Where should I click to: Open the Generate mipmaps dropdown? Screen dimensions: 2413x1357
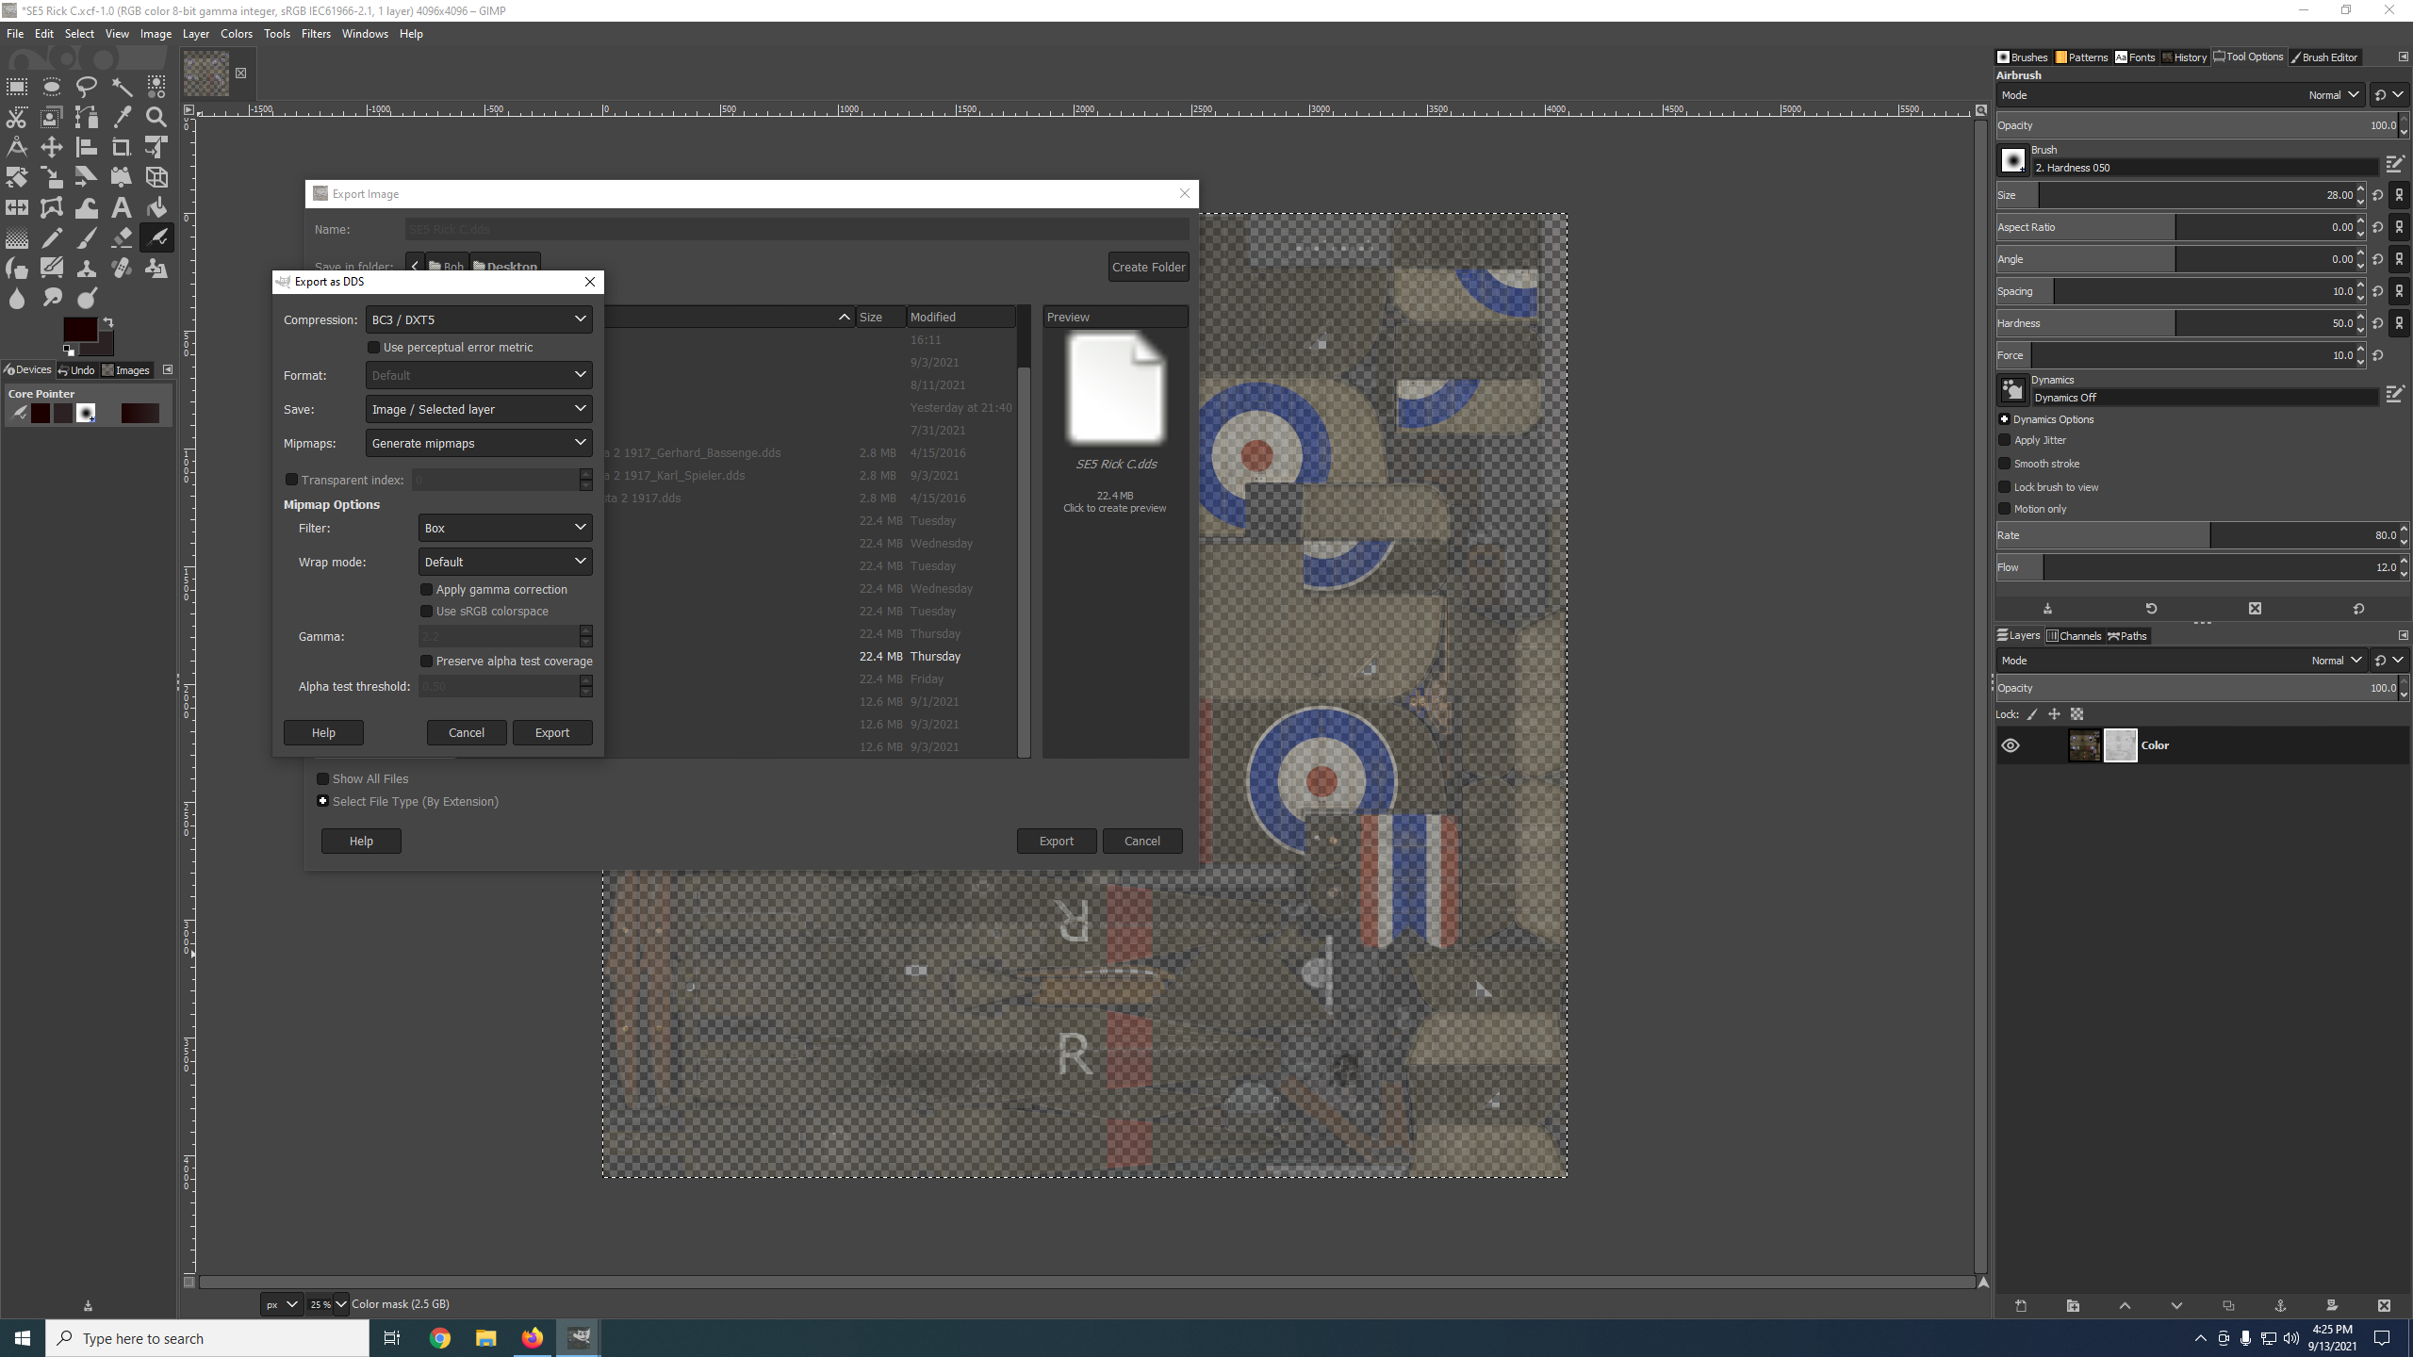coord(479,443)
